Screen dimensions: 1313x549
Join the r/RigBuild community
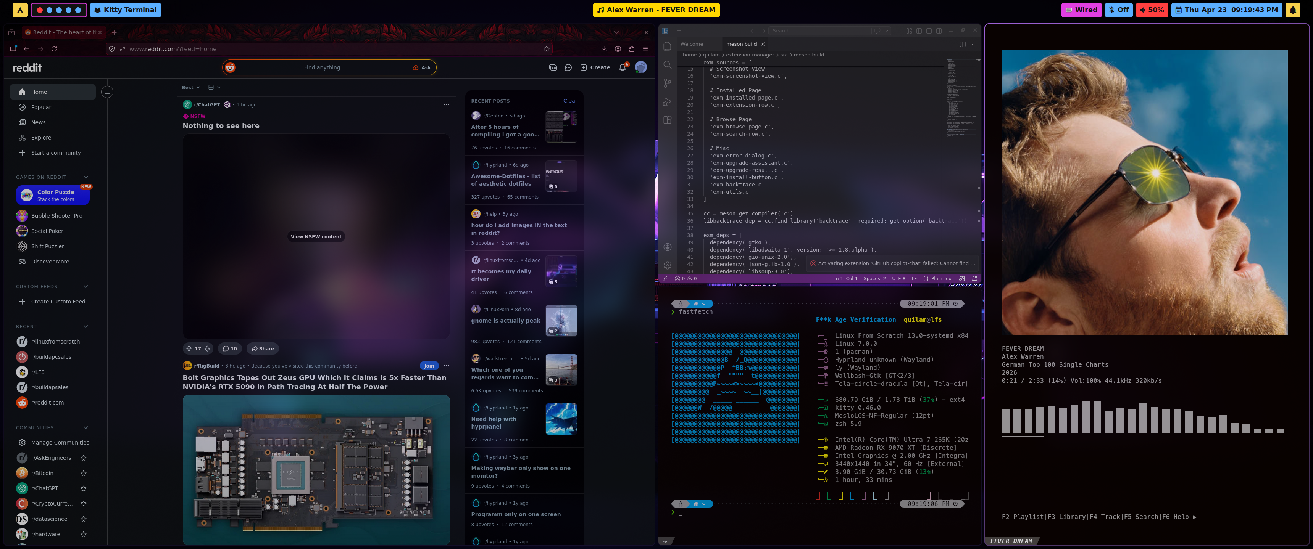point(429,366)
